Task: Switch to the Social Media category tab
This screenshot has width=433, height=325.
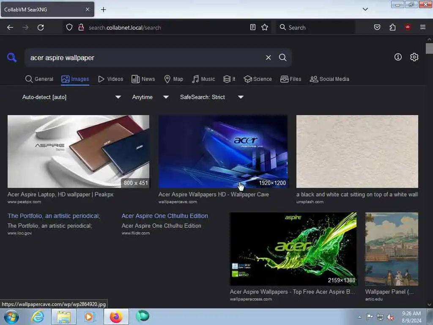Action: click(x=329, y=79)
